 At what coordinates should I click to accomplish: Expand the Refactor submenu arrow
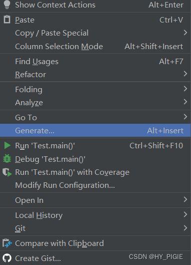point(185,74)
